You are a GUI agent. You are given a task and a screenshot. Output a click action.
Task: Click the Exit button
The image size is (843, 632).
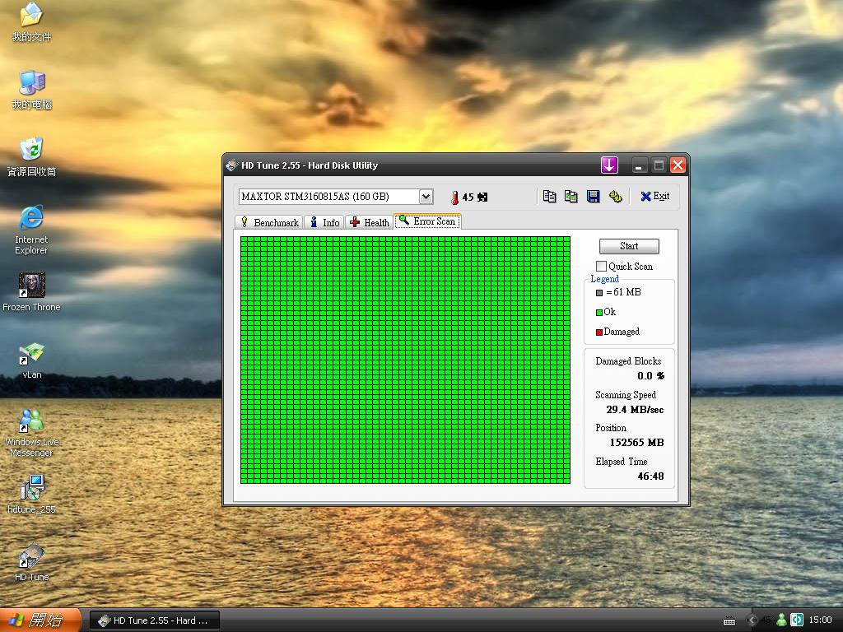655,197
